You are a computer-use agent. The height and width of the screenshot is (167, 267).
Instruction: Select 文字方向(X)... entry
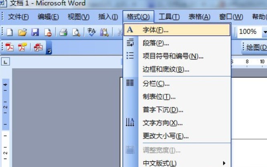[177, 123]
